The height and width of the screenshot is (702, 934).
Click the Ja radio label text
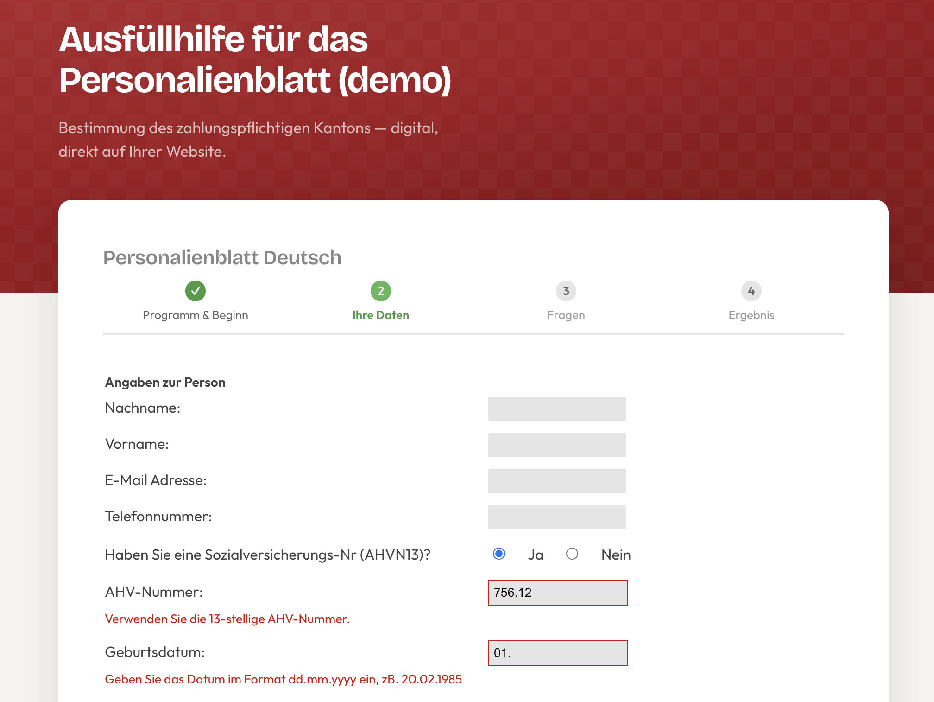tap(536, 555)
